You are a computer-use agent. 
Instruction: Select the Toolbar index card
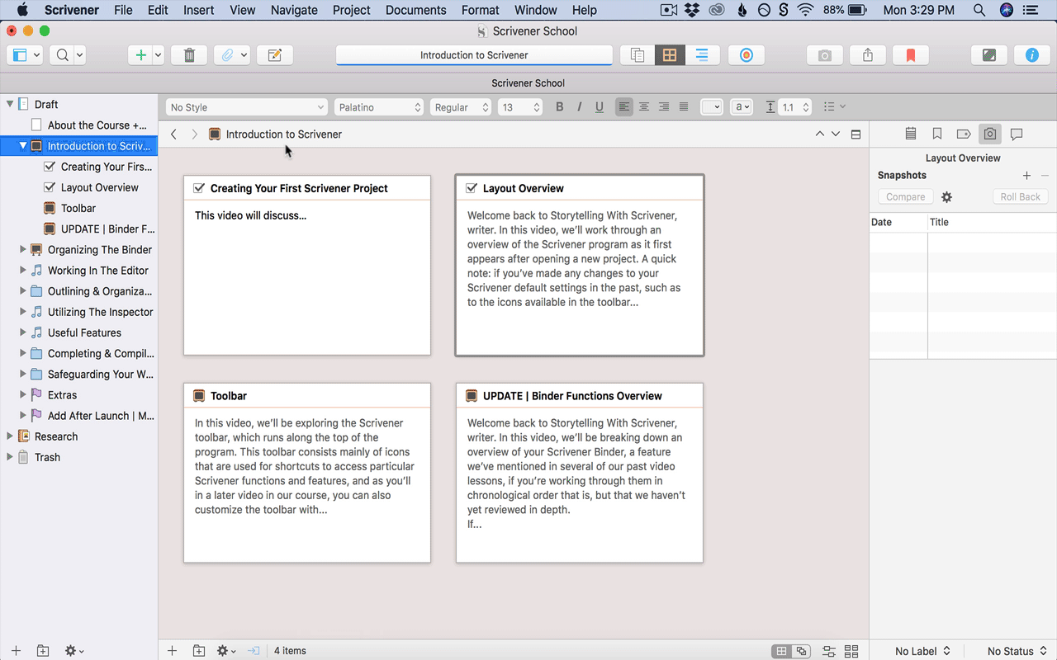coord(307,473)
